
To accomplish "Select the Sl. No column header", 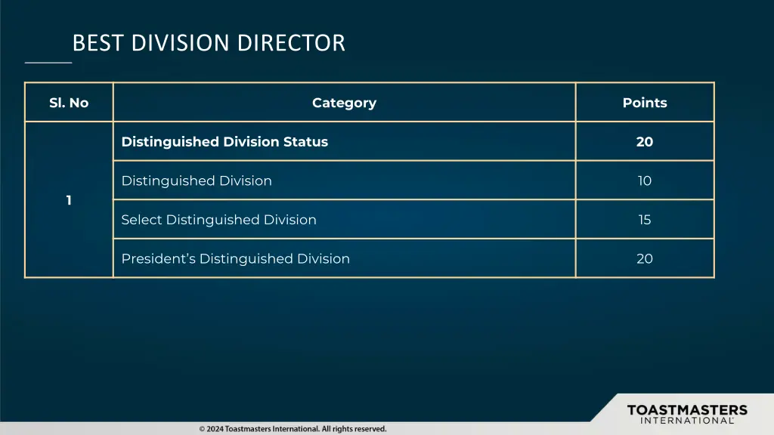I will point(69,103).
